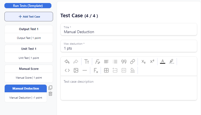
Task: Insert an image via the picture icon
Action: pyautogui.click(x=76, y=70)
